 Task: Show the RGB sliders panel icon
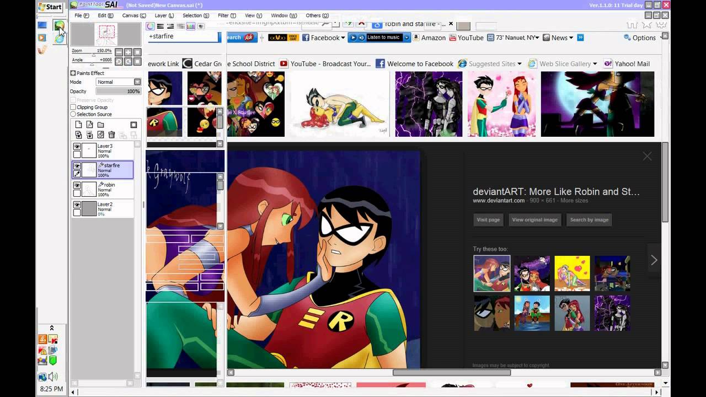pos(160,26)
